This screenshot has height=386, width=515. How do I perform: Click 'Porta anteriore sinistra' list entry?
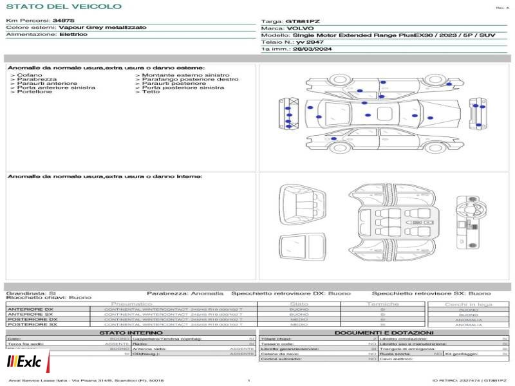coord(56,87)
